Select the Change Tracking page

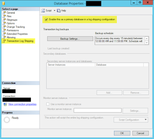(x=16, y=27)
